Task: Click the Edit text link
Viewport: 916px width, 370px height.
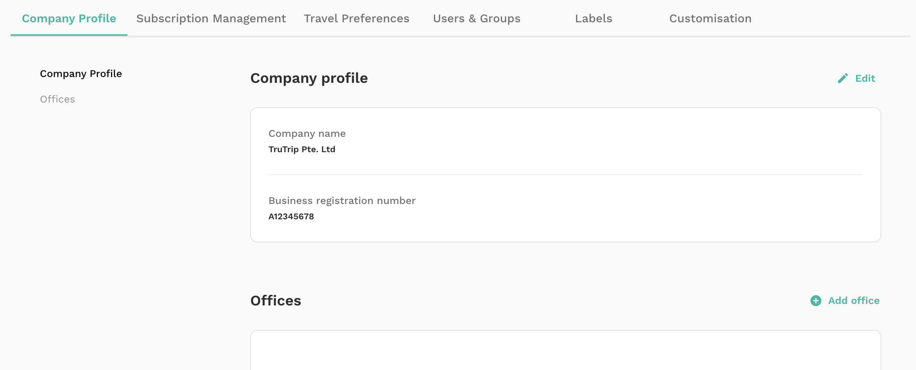Action: click(x=865, y=78)
